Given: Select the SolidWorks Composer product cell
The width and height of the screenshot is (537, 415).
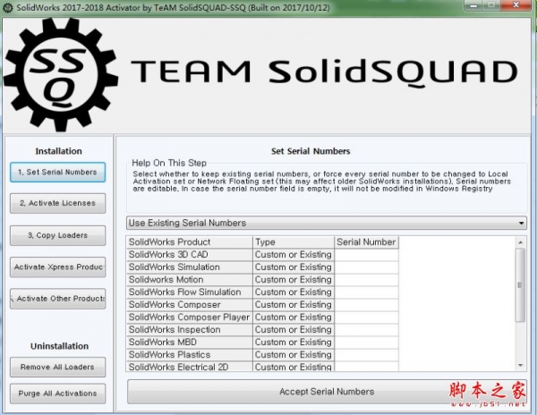Looking at the screenshot, I should coord(190,305).
